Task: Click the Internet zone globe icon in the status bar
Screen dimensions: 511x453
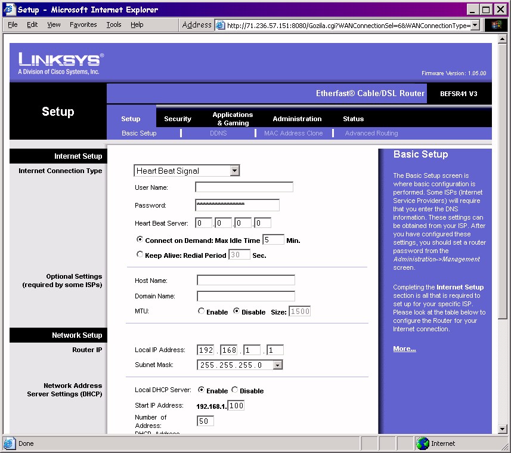Action: click(423, 443)
